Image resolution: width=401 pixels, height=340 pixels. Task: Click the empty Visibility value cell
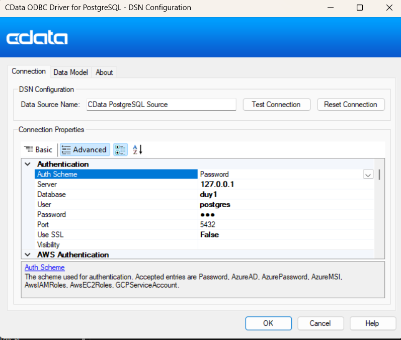286,245
